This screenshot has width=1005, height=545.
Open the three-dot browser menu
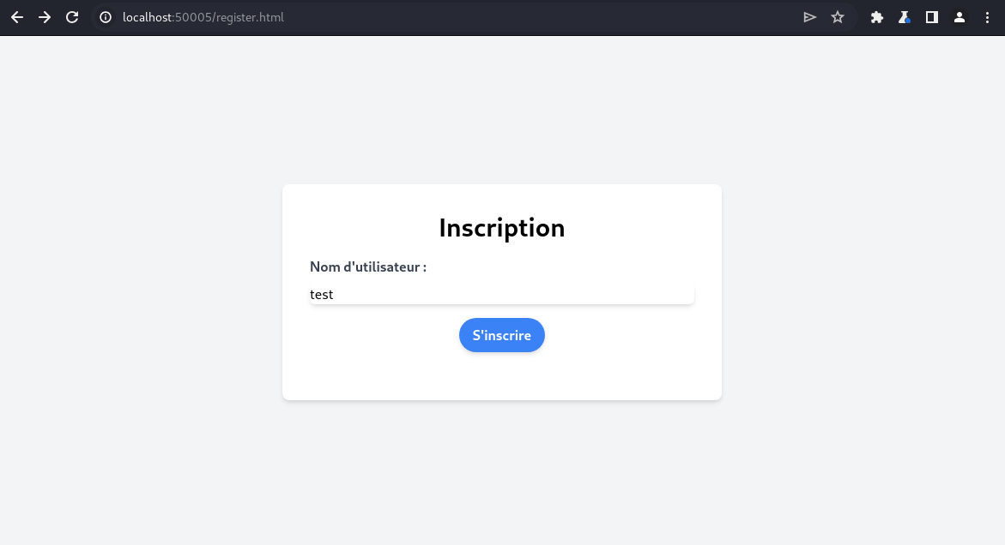(x=986, y=17)
